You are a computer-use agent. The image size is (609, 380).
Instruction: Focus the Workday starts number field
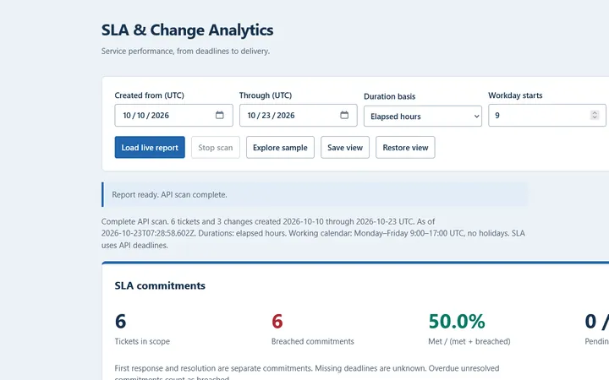(547, 115)
